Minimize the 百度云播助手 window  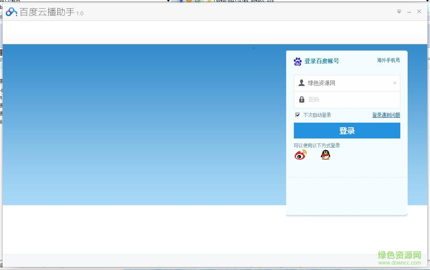409,12
